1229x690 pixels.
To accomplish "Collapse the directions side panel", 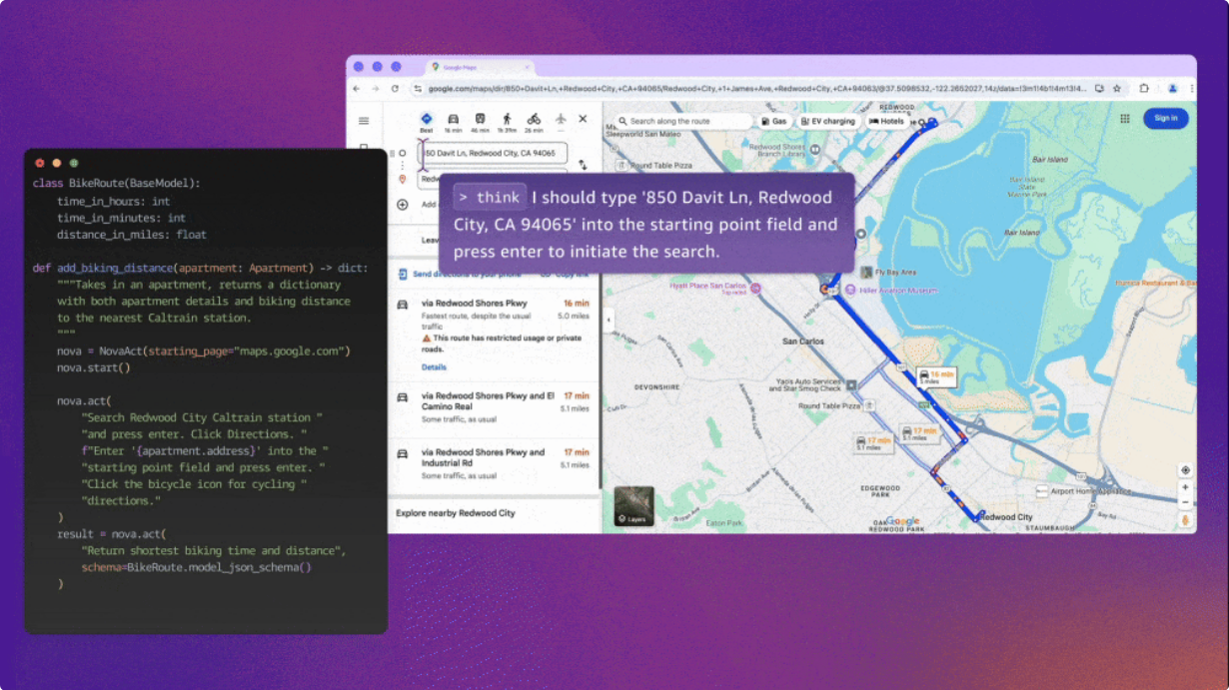I will click(609, 321).
